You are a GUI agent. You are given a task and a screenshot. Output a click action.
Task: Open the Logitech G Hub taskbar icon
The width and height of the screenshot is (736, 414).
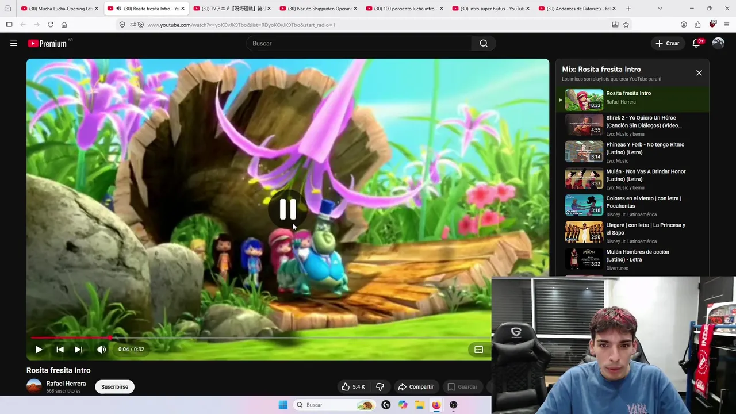[x=386, y=405]
